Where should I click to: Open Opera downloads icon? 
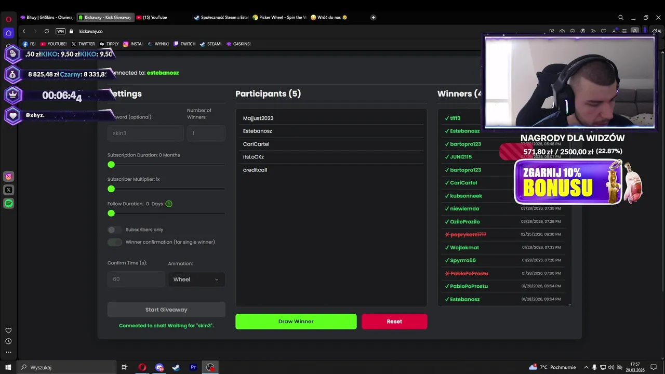pyautogui.click(x=614, y=31)
